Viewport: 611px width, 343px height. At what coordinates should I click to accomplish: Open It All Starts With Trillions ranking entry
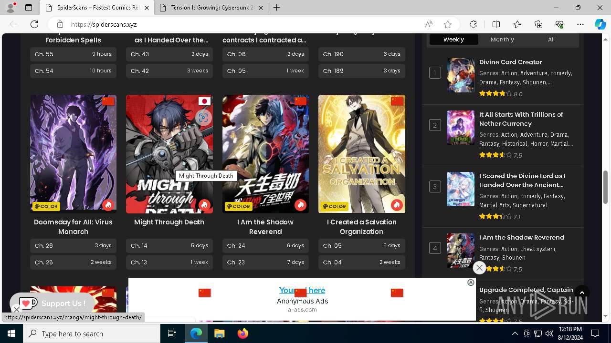coord(521,119)
